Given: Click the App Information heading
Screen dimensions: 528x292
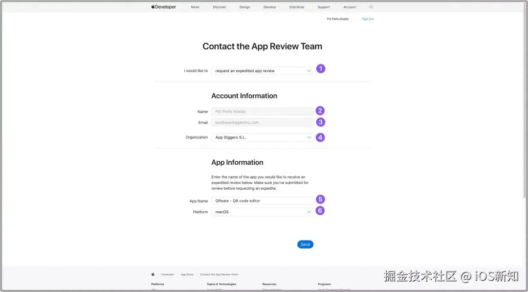Looking at the screenshot, I should tap(237, 162).
